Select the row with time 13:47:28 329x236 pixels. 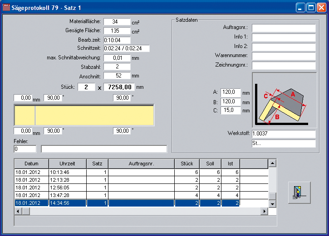(x=142, y=195)
